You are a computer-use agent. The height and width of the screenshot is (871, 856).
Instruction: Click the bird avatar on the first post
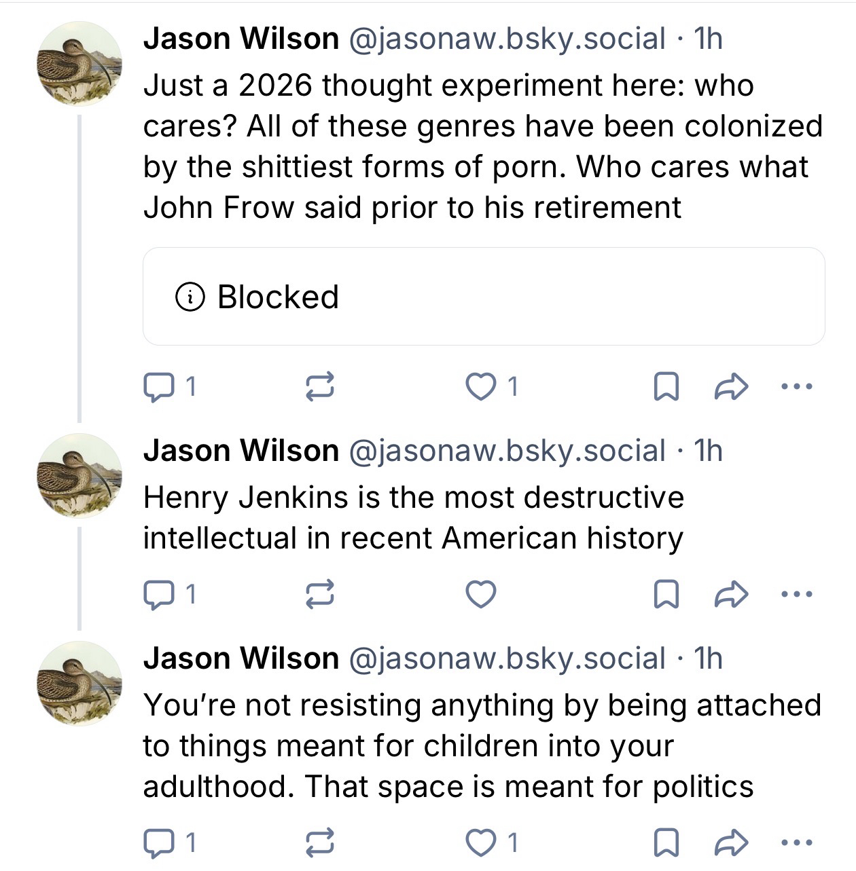[x=79, y=64]
